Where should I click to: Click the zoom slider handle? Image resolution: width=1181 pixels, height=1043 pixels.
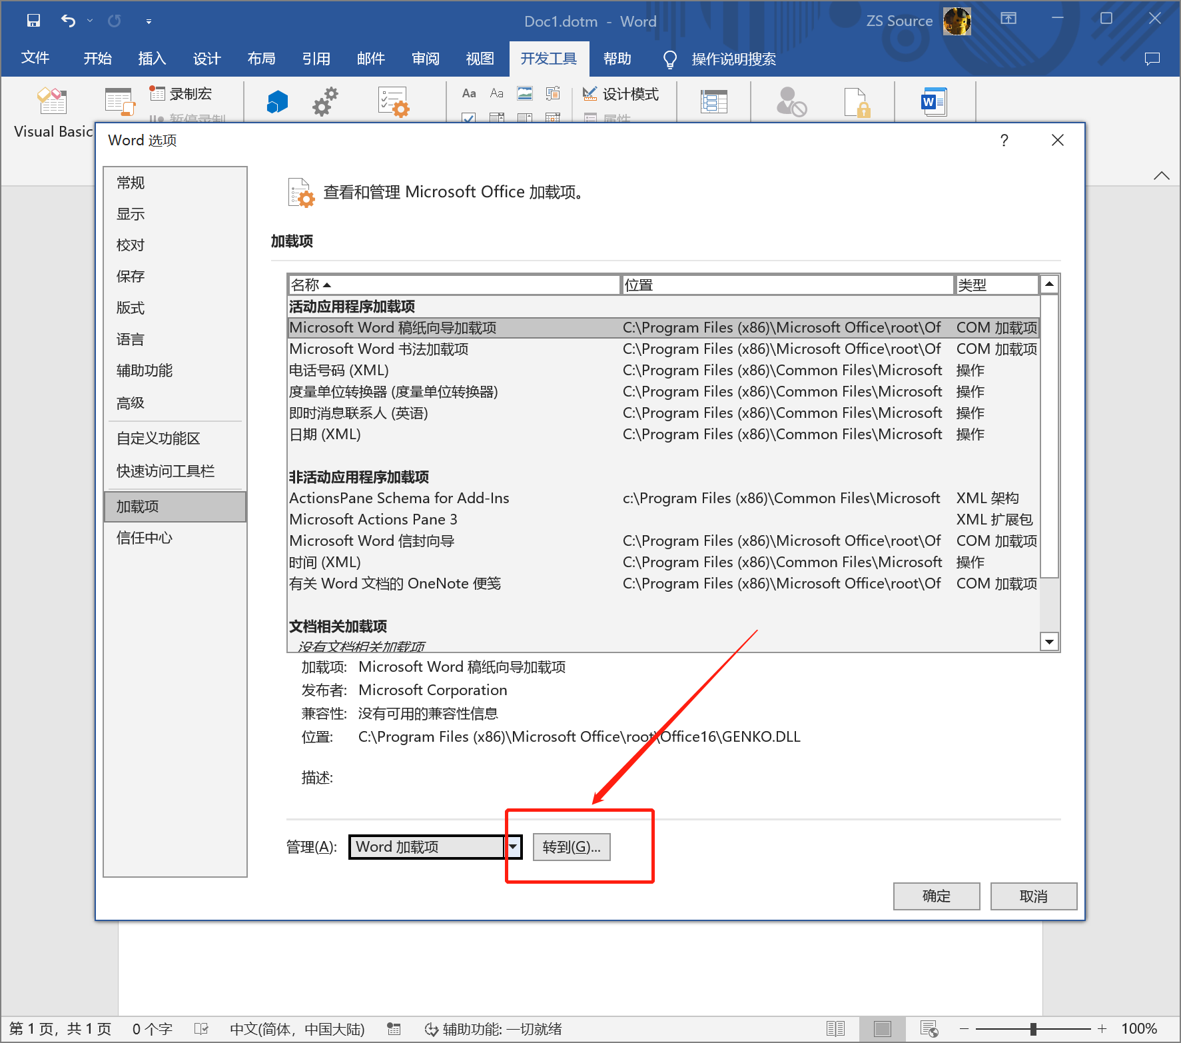point(1033,1029)
